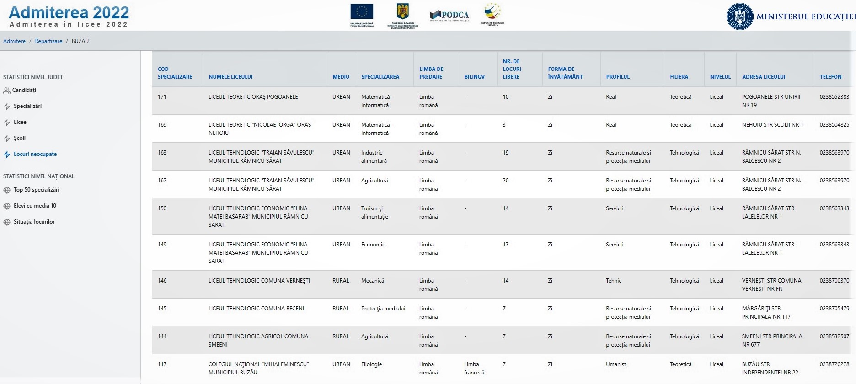
Task: Click the lightning icon beside Școli
Action: pos(7,139)
